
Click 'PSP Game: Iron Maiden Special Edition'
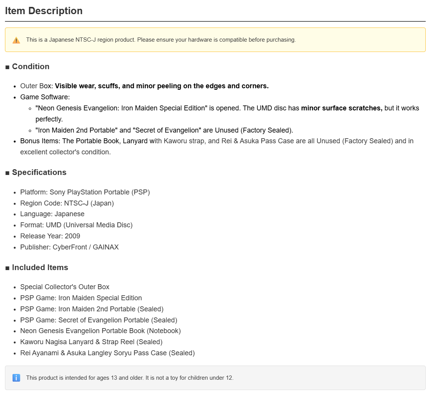(81, 298)
